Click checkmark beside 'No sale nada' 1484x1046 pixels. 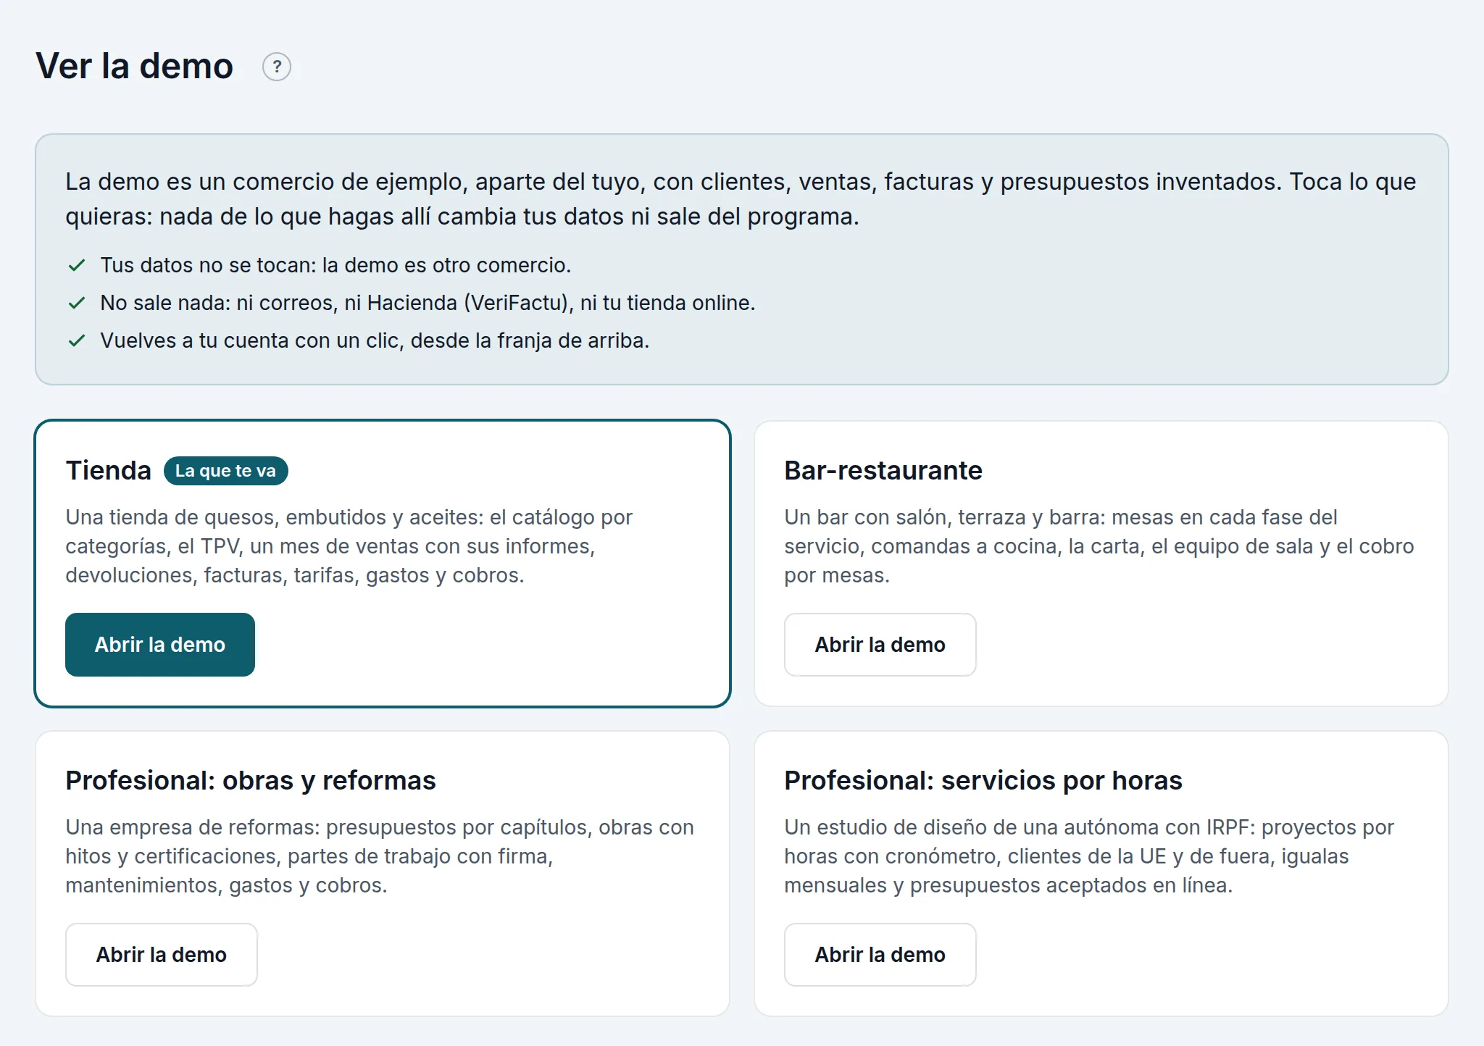pos(77,303)
